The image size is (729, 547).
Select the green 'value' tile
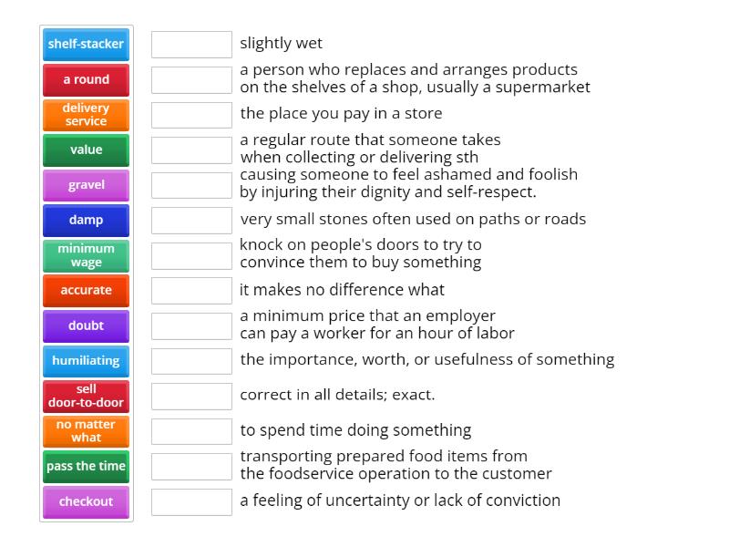point(86,150)
